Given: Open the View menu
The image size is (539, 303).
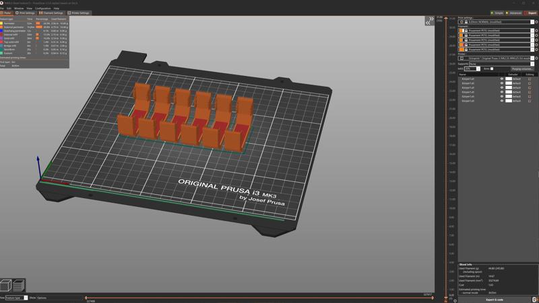Looking at the screenshot, I should pyautogui.click(x=29, y=8).
